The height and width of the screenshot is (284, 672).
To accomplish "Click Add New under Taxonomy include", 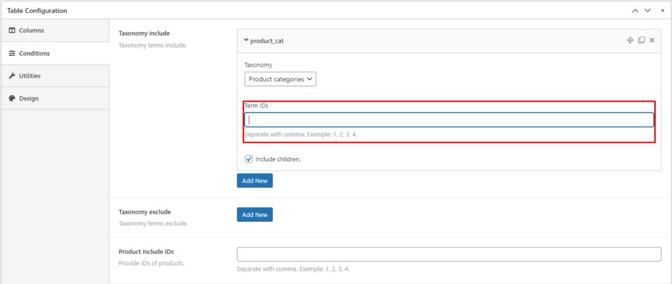I will tap(255, 180).
